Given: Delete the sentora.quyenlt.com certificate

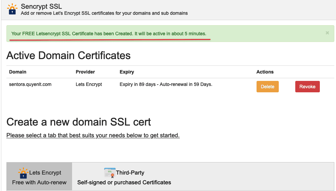Looking at the screenshot, I should (267, 87).
